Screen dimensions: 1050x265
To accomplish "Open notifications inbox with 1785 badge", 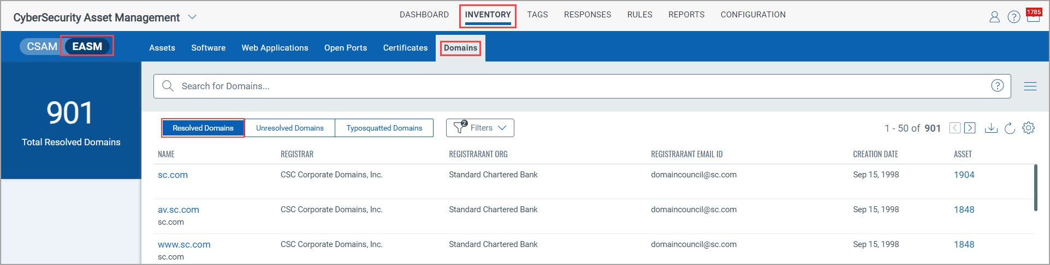I will [x=1034, y=15].
